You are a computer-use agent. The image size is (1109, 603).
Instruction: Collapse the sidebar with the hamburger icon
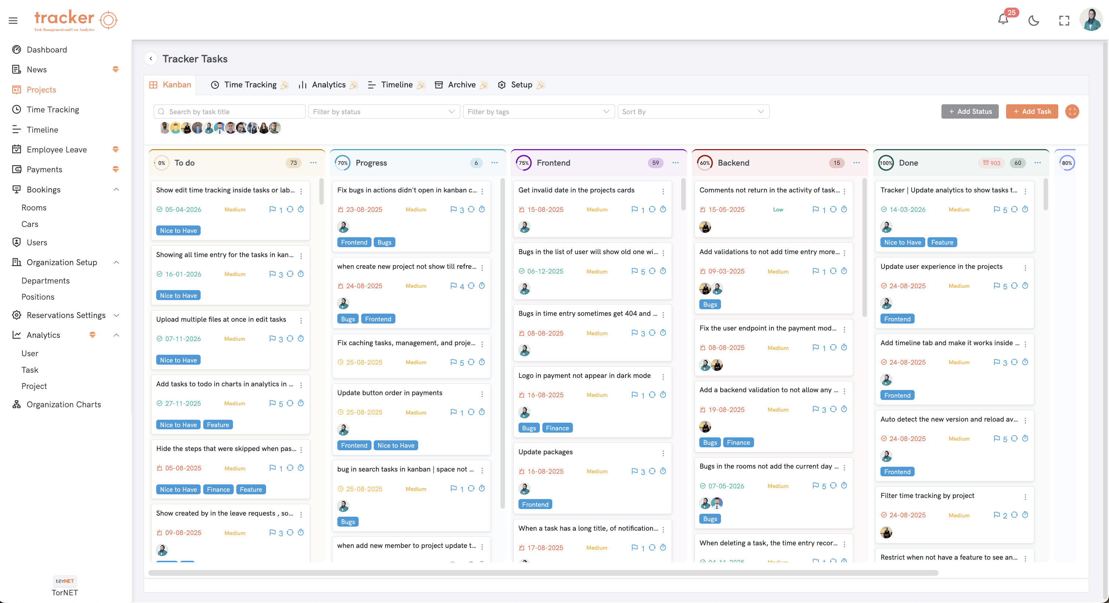pos(13,20)
